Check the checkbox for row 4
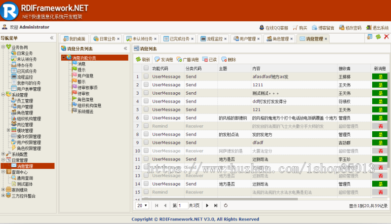Image resolution: width=391 pixels, height=224 pixels. (x=146, y=101)
